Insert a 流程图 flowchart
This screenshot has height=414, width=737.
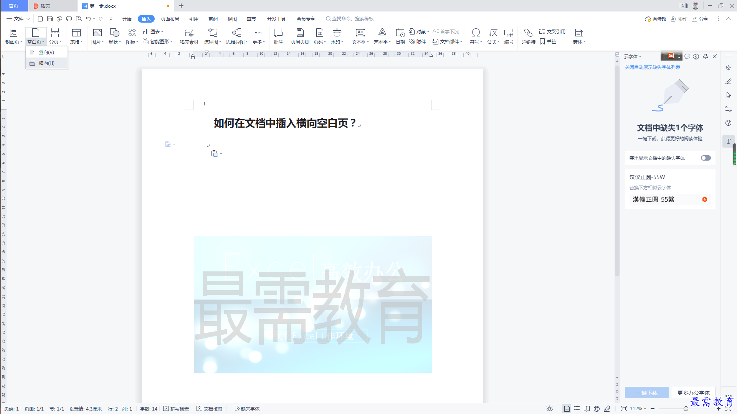(x=213, y=37)
